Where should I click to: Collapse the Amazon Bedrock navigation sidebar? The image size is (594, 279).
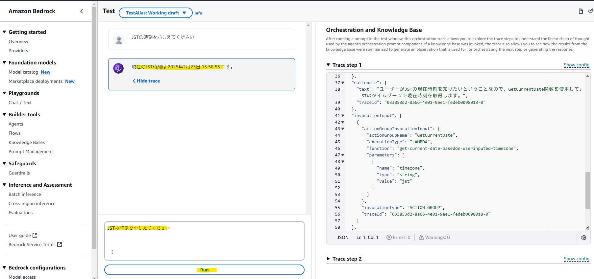tap(82, 11)
